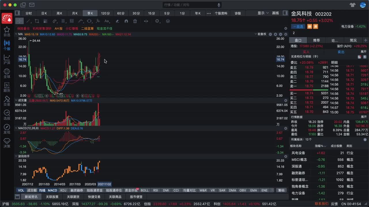
Task: Open 个股 stock view in sidebar
Action: [7, 45]
